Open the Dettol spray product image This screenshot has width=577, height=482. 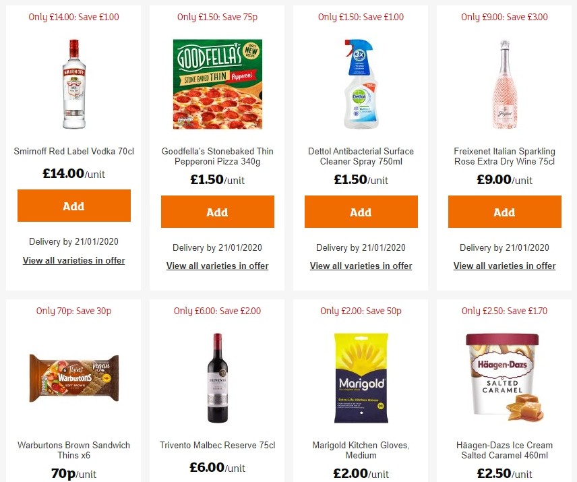tap(361, 82)
